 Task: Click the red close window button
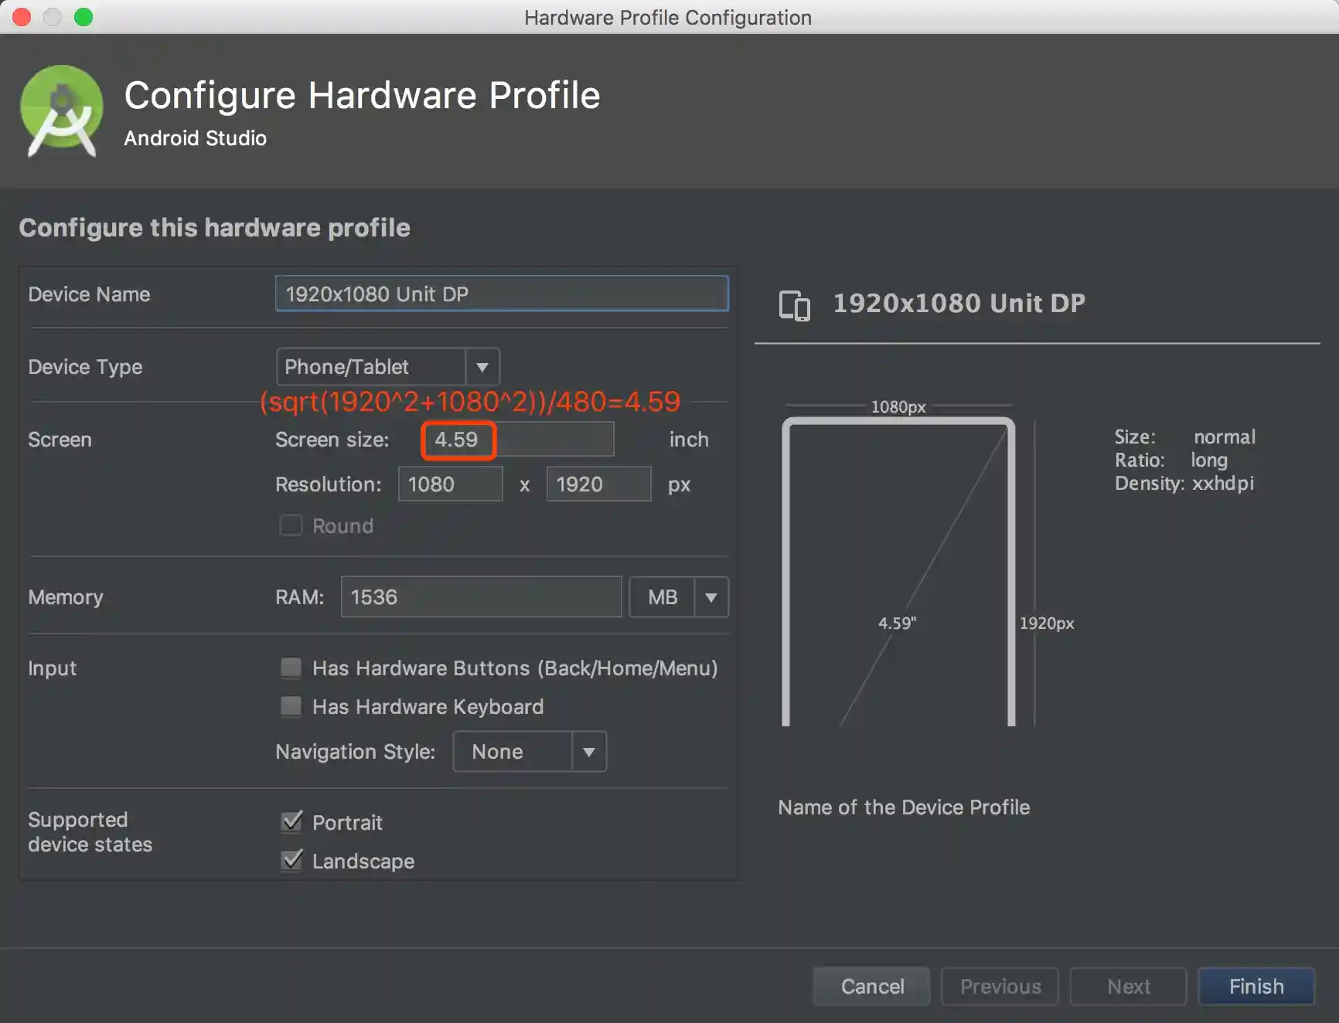[22, 17]
